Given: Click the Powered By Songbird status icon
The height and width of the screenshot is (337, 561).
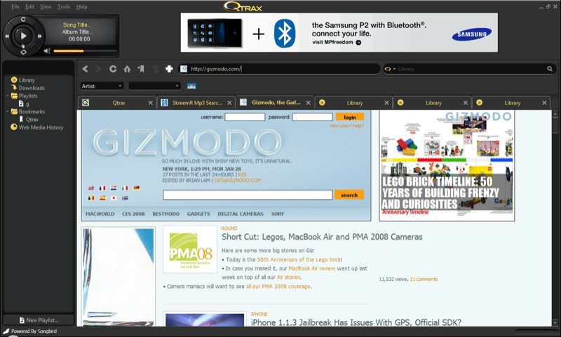Looking at the screenshot, I should point(6,331).
